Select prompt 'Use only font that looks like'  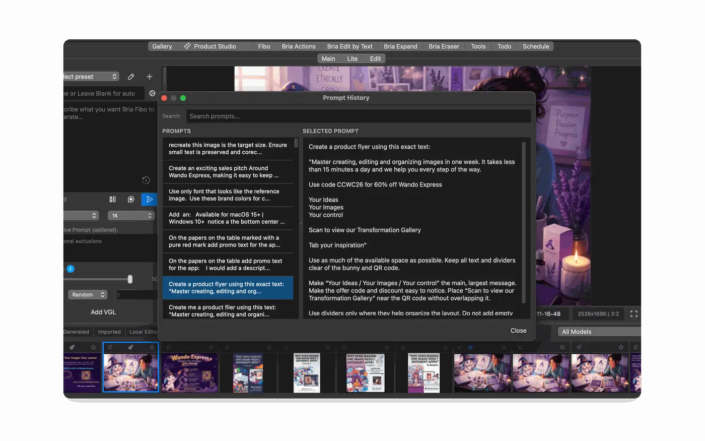tap(228, 195)
